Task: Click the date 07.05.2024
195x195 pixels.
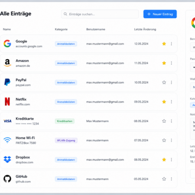Action: click(141, 140)
